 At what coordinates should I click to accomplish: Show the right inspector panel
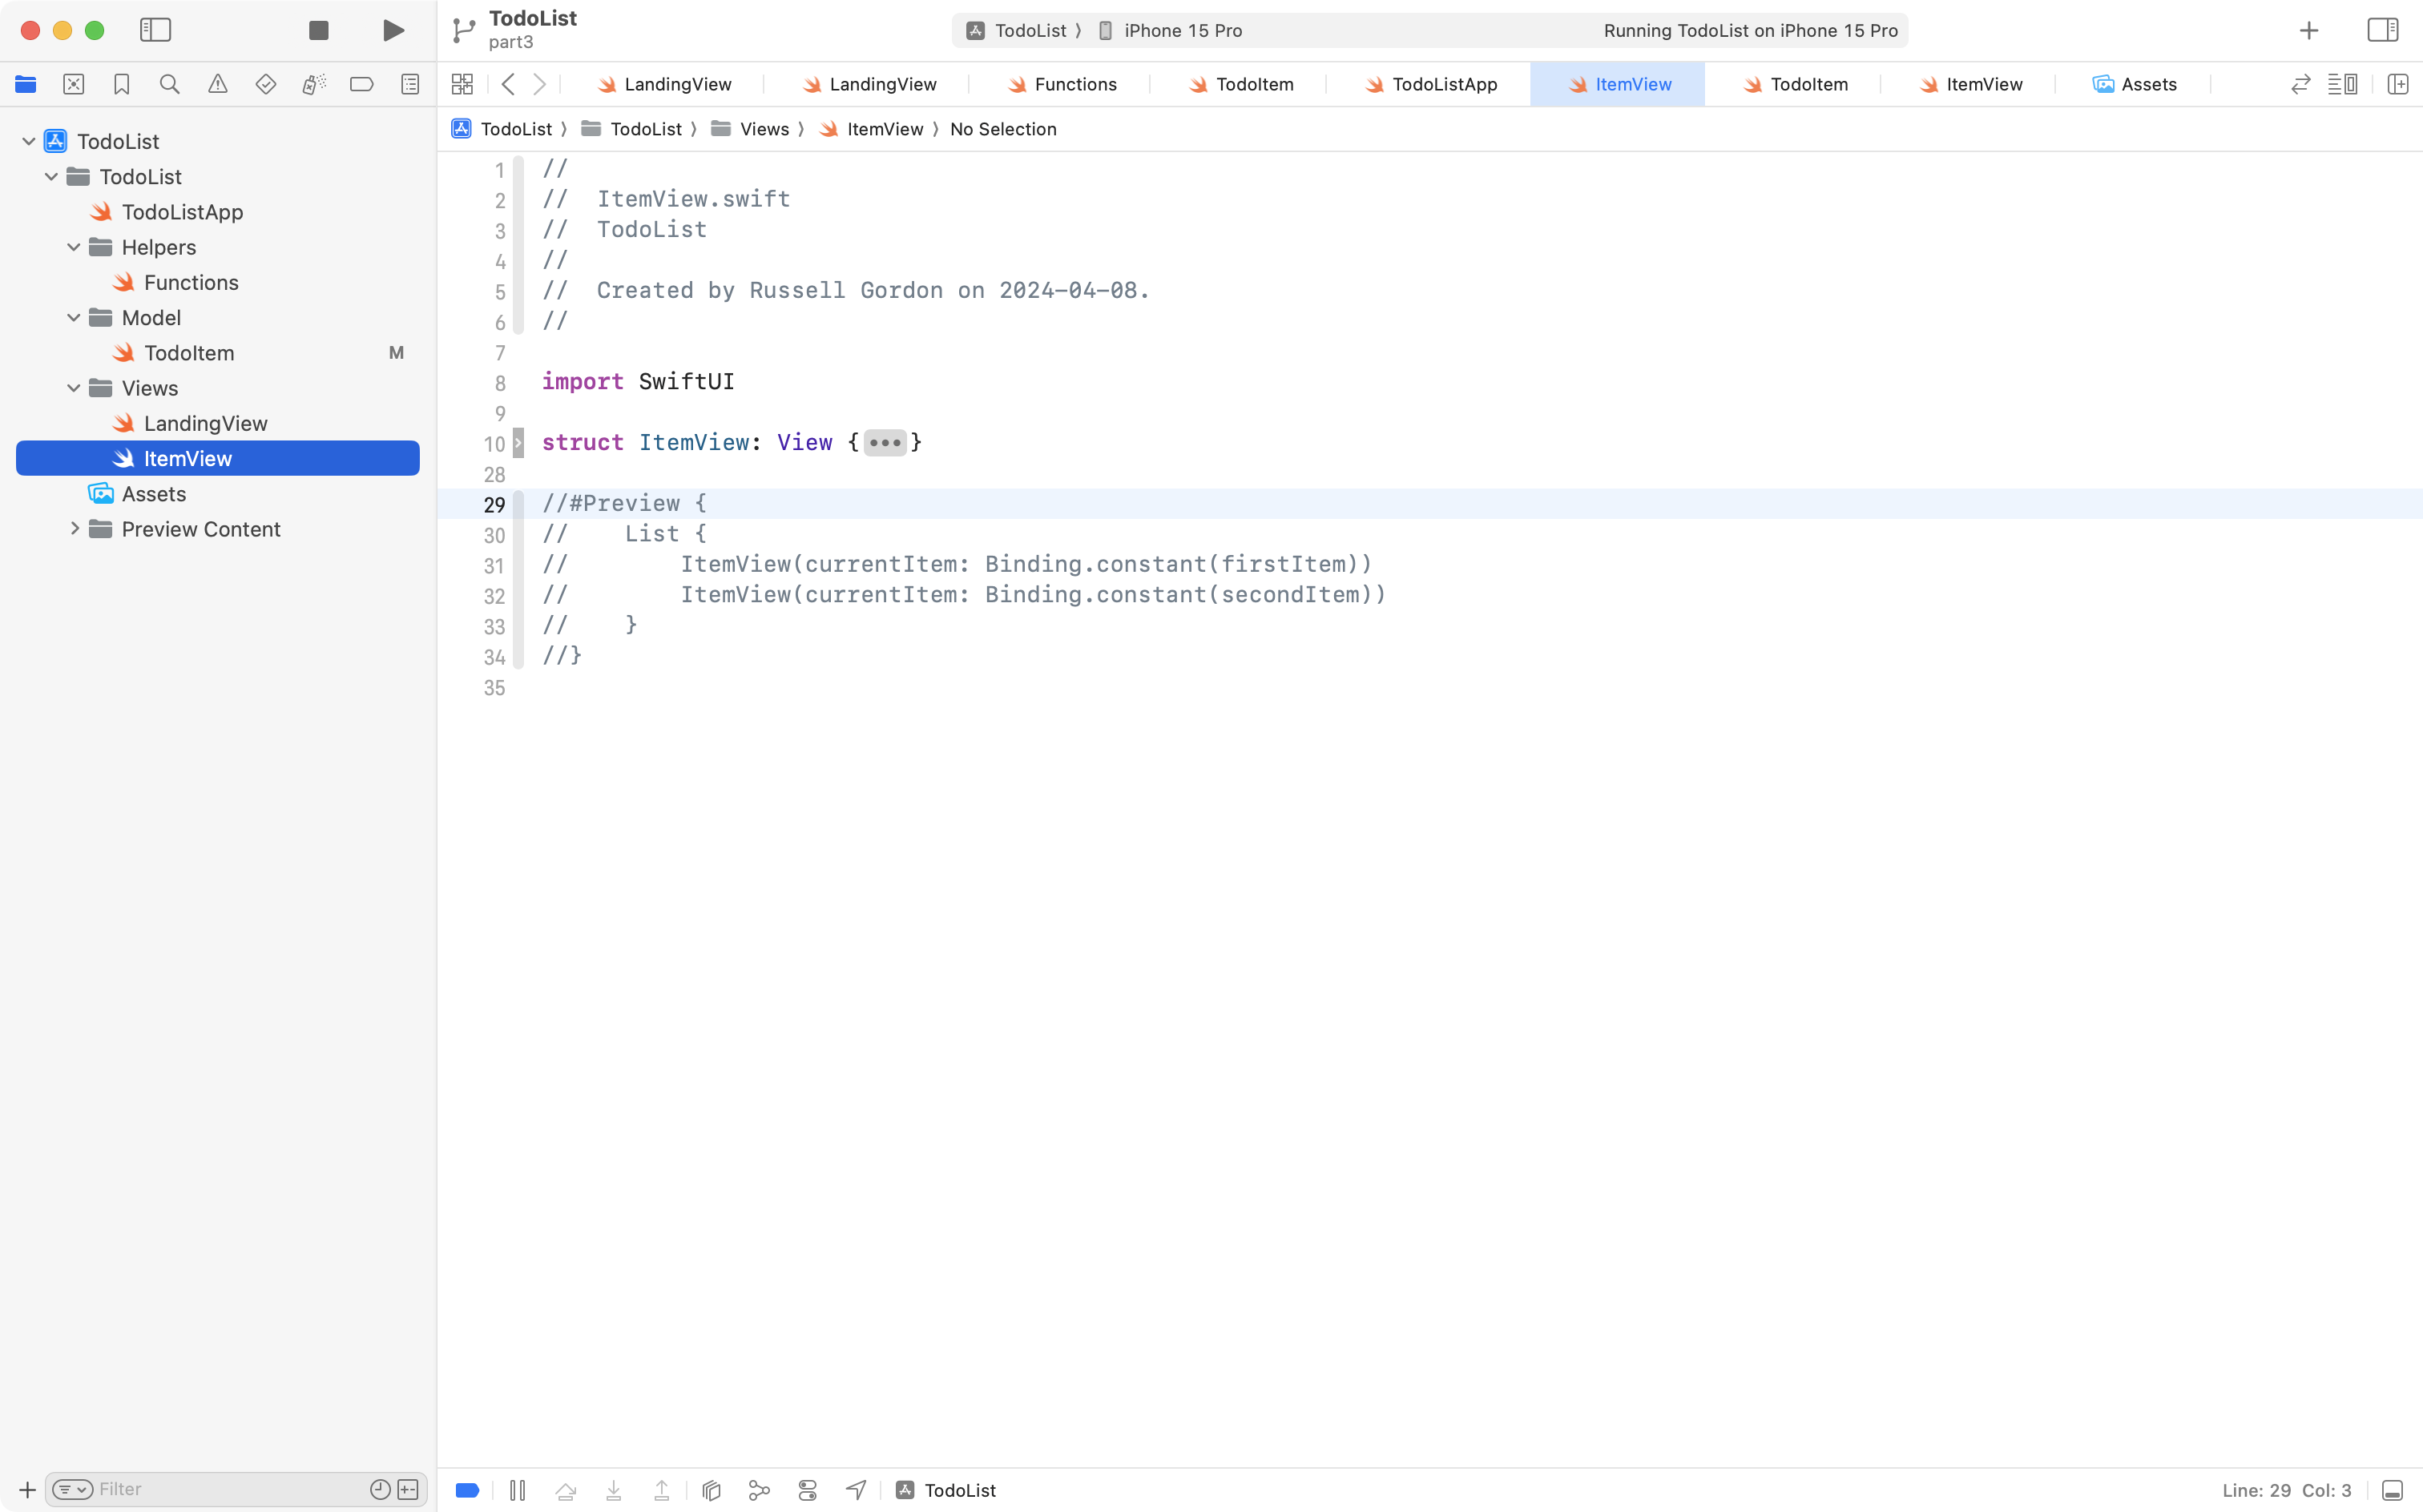[x=2382, y=30]
